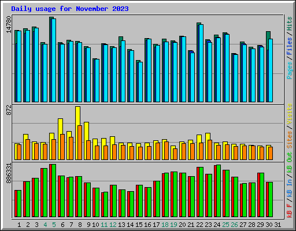Click the 'Files' legend label
This screenshot has width=296, height=231.
[x=290, y=46]
